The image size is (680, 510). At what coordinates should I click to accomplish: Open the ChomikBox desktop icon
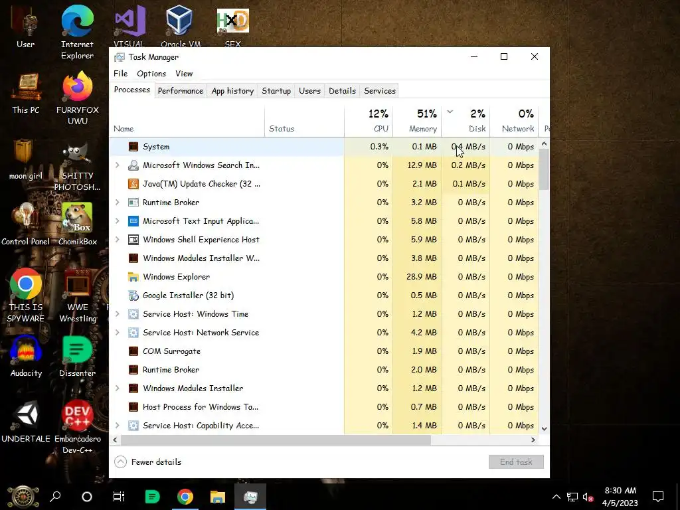click(78, 224)
